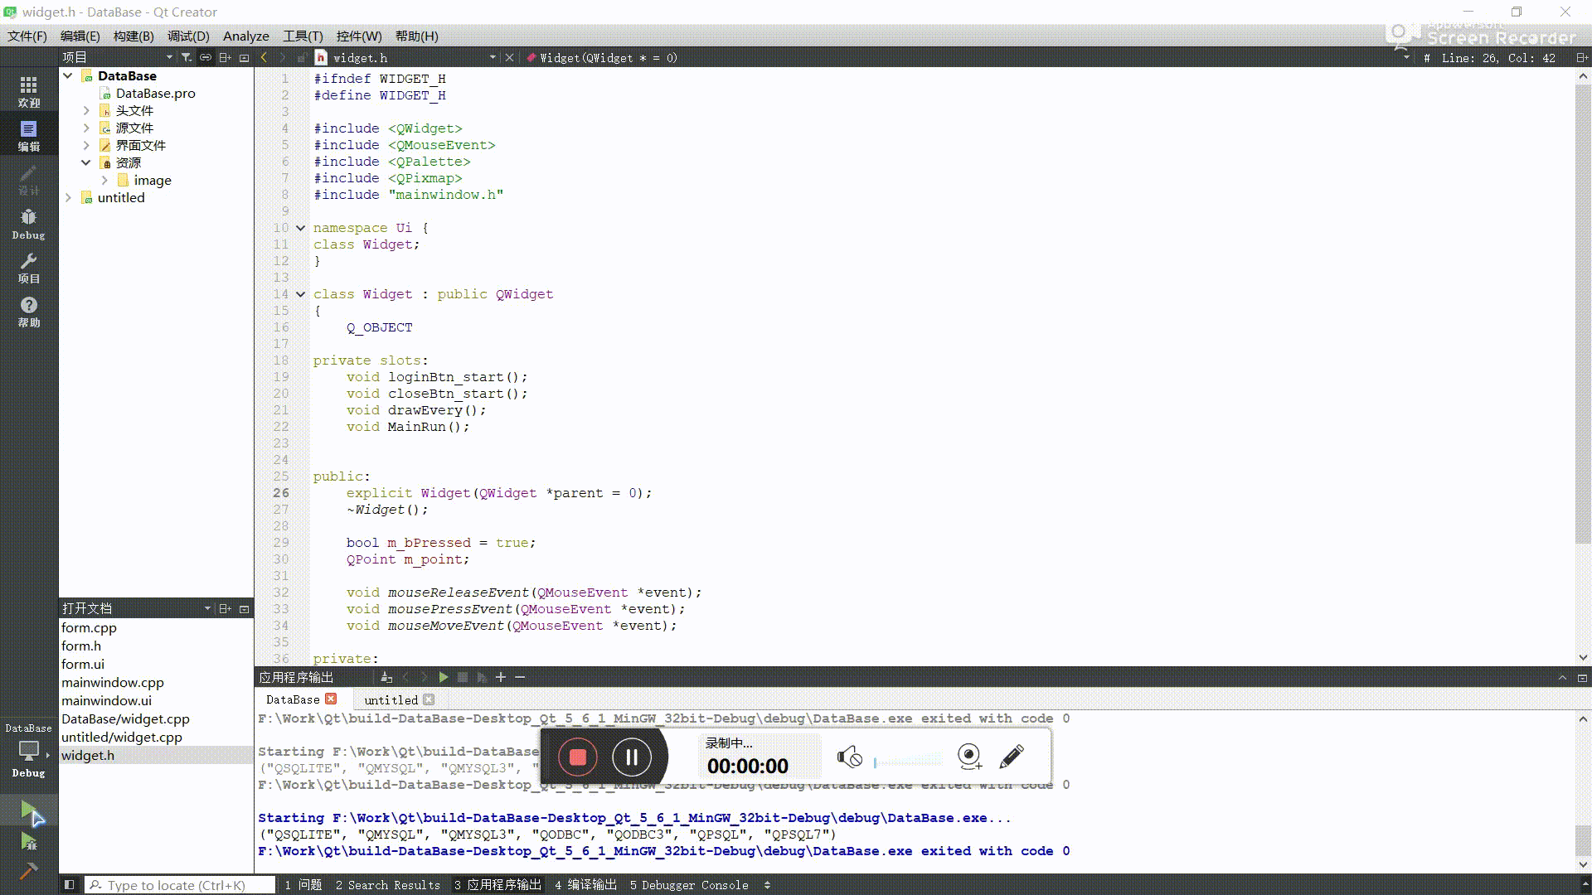The width and height of the screenshot is (1592, 895).
Task: Show the 1 问题 issues pane
Action: pos(303,885)
